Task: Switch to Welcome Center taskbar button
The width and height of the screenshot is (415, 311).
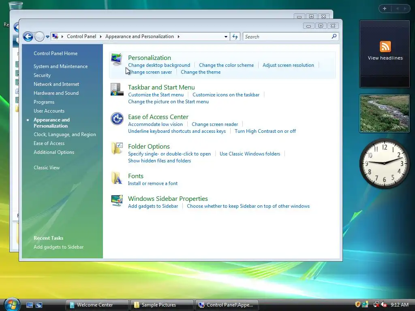Action: 97,305
